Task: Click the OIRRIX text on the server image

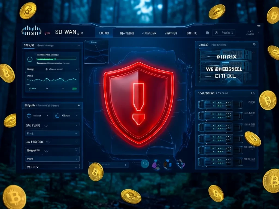Action: [227, 57]
